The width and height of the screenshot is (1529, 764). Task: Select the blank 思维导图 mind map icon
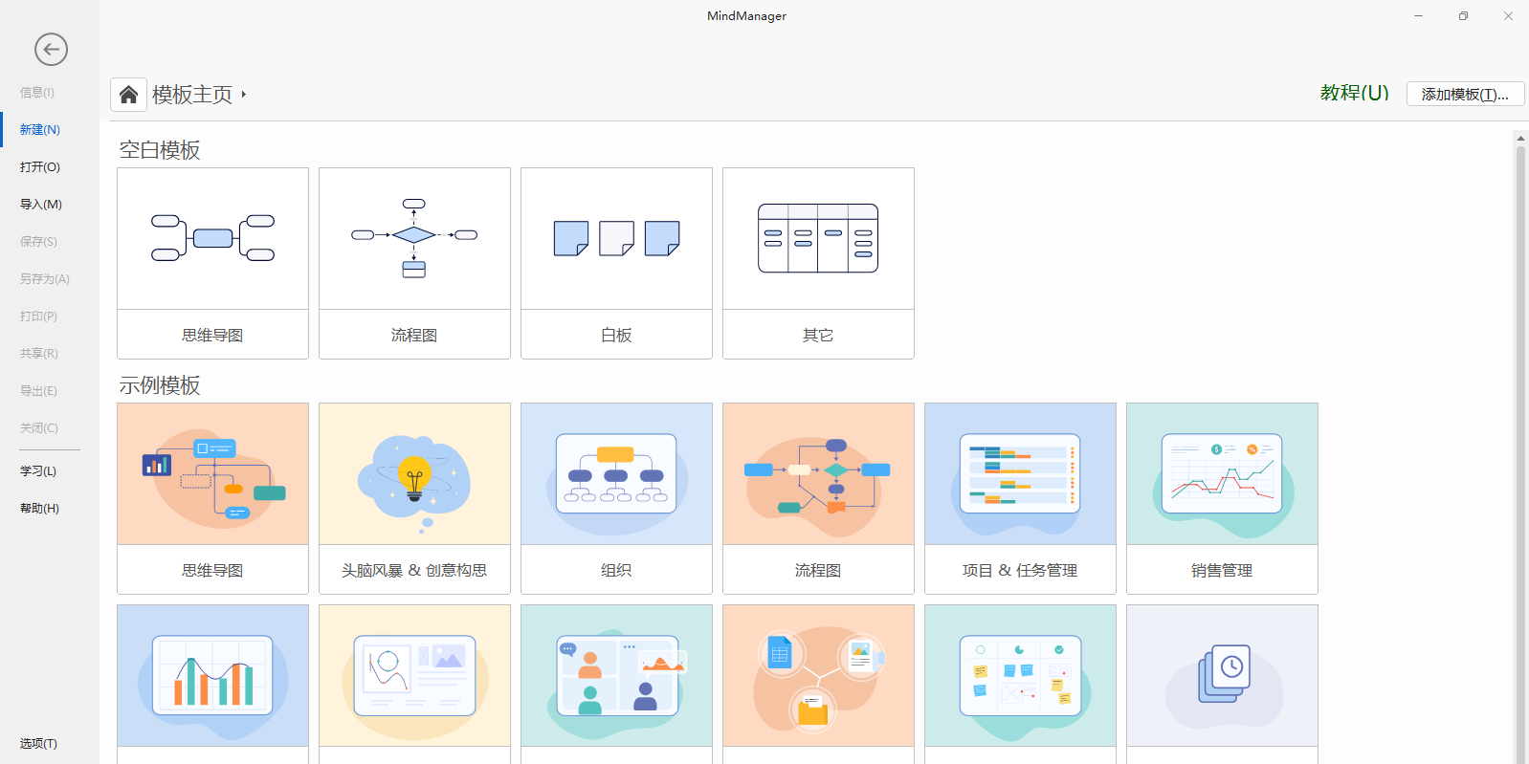pyautogui.click(x=212, y=238)
